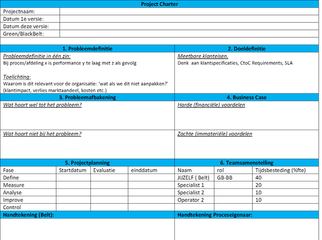This screenshot has height=240, width=322.
Task: Select the 'Meetbare klanteisen' heading
Action: tap(203, 56)
